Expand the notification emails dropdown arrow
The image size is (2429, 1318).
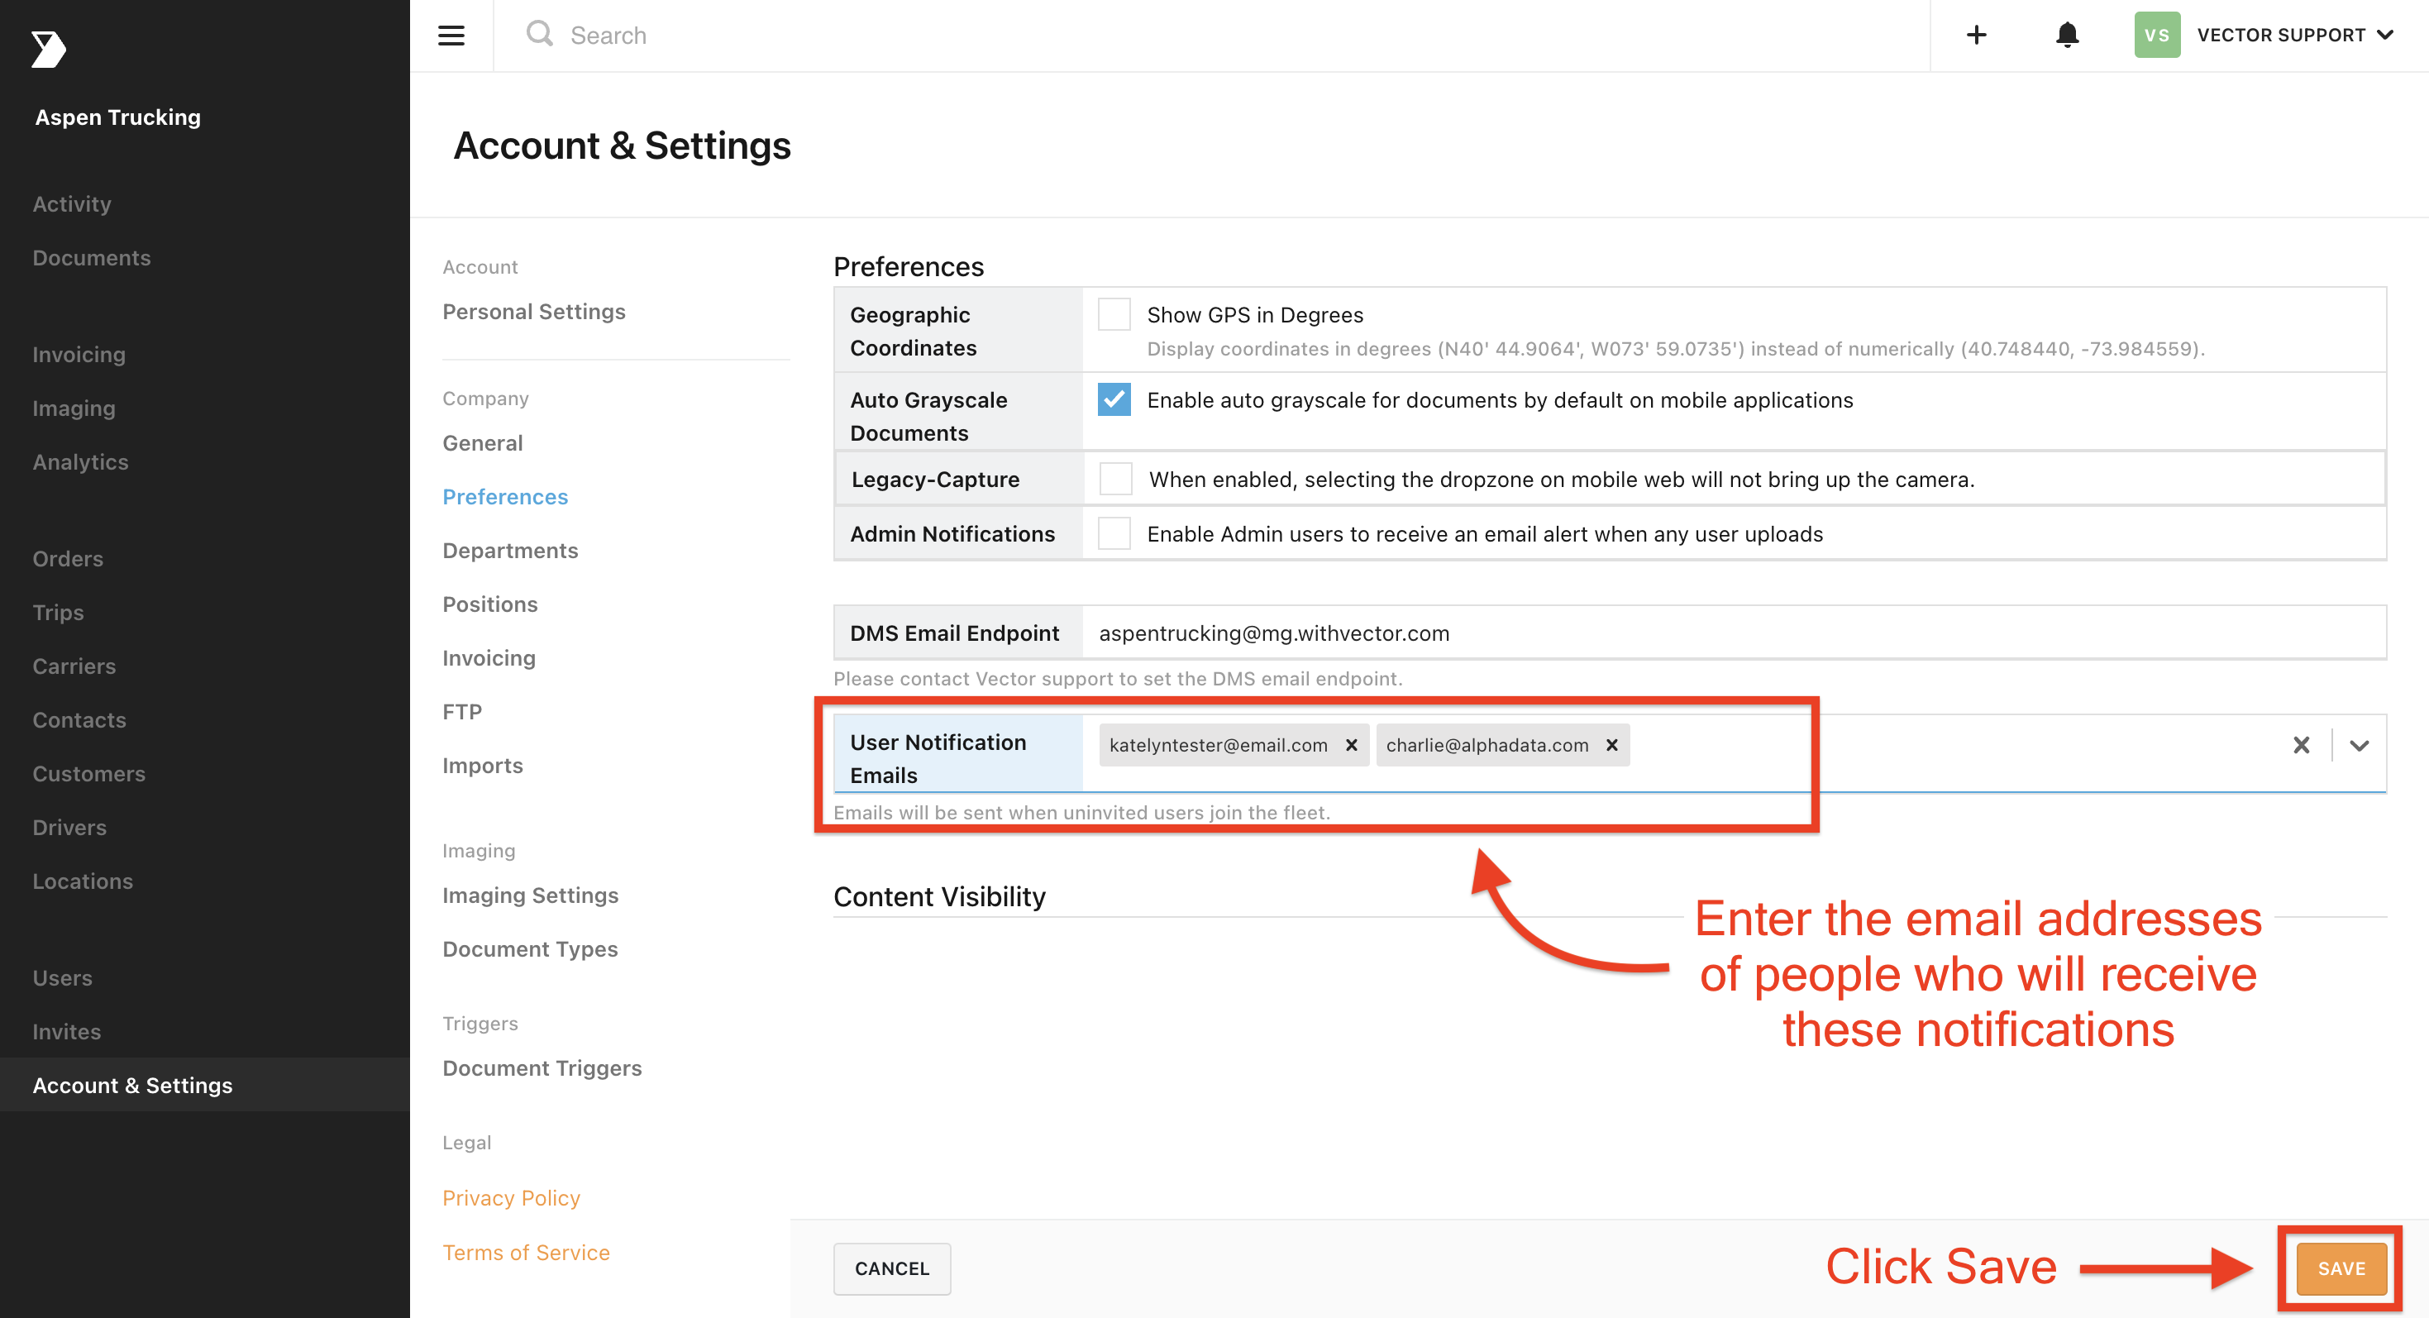point(2360,745)
